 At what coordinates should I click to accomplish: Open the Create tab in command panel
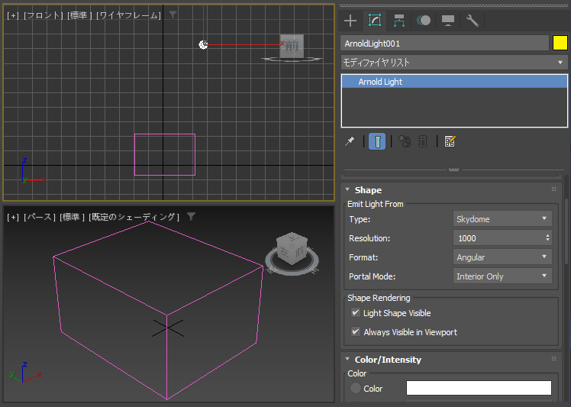click(x=350, y=21)
